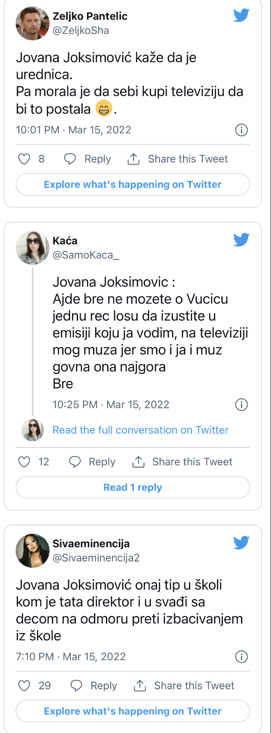Open the info icon on Sivaeminencija's tweet

[x=241, y=657]
